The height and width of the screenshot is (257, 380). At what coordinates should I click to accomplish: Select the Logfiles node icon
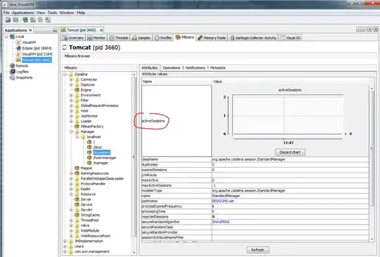tap(13, 72)
